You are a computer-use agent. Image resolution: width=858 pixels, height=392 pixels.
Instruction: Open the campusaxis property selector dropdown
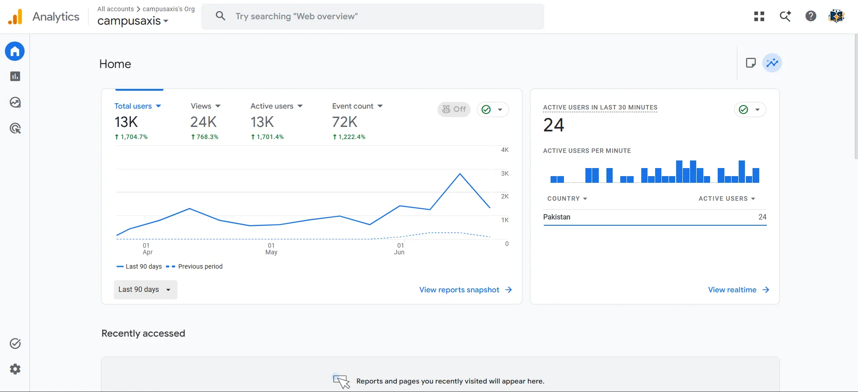pos(133,21)
